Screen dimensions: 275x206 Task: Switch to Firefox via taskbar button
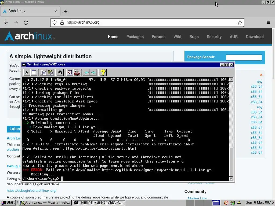tap(45, 203)
